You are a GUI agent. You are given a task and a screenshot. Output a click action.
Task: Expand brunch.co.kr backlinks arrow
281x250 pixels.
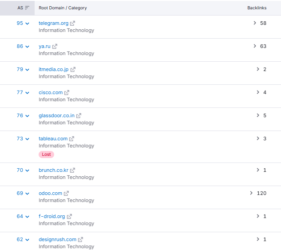point(258,170)
